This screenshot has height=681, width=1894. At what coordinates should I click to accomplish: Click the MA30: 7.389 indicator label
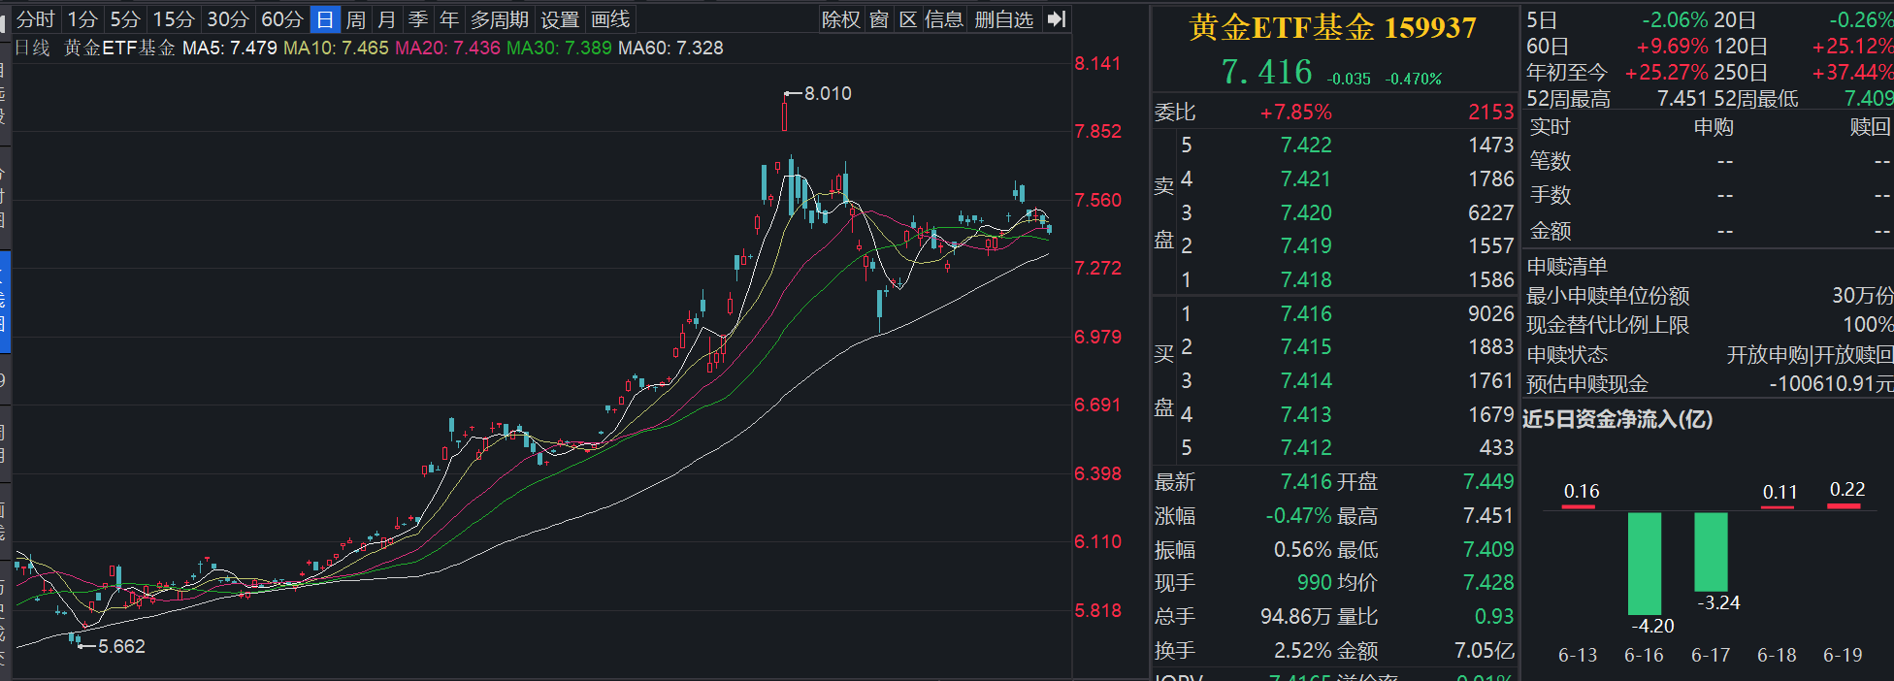pyautogui.click(x=560, y=48)
